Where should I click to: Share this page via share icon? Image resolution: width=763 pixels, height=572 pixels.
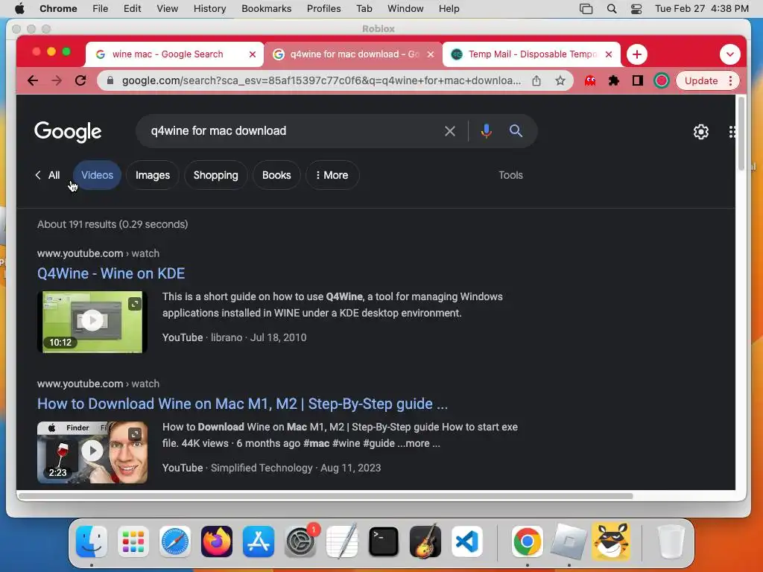[x=536, y=80]
